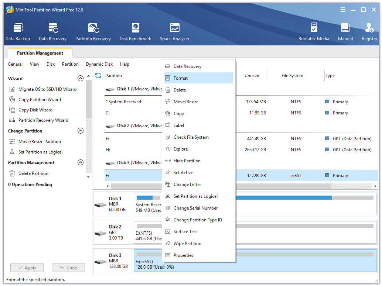
Task: Open the Help menu
Action: coord(125,64)
